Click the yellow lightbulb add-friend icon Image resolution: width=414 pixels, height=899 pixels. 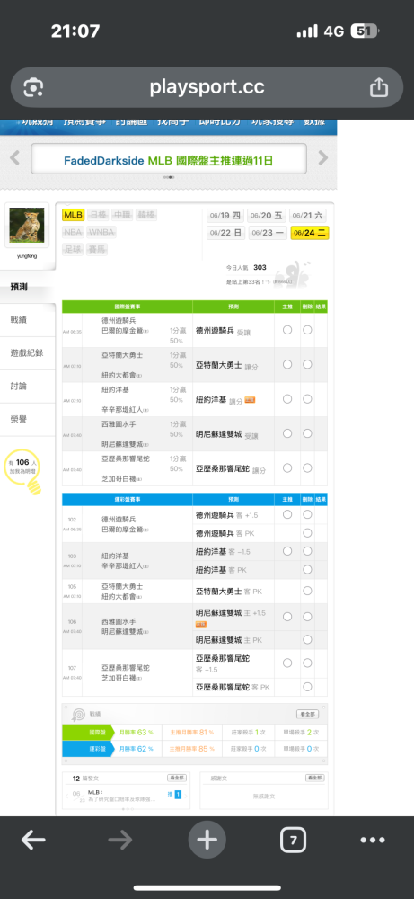click(22, 471)
